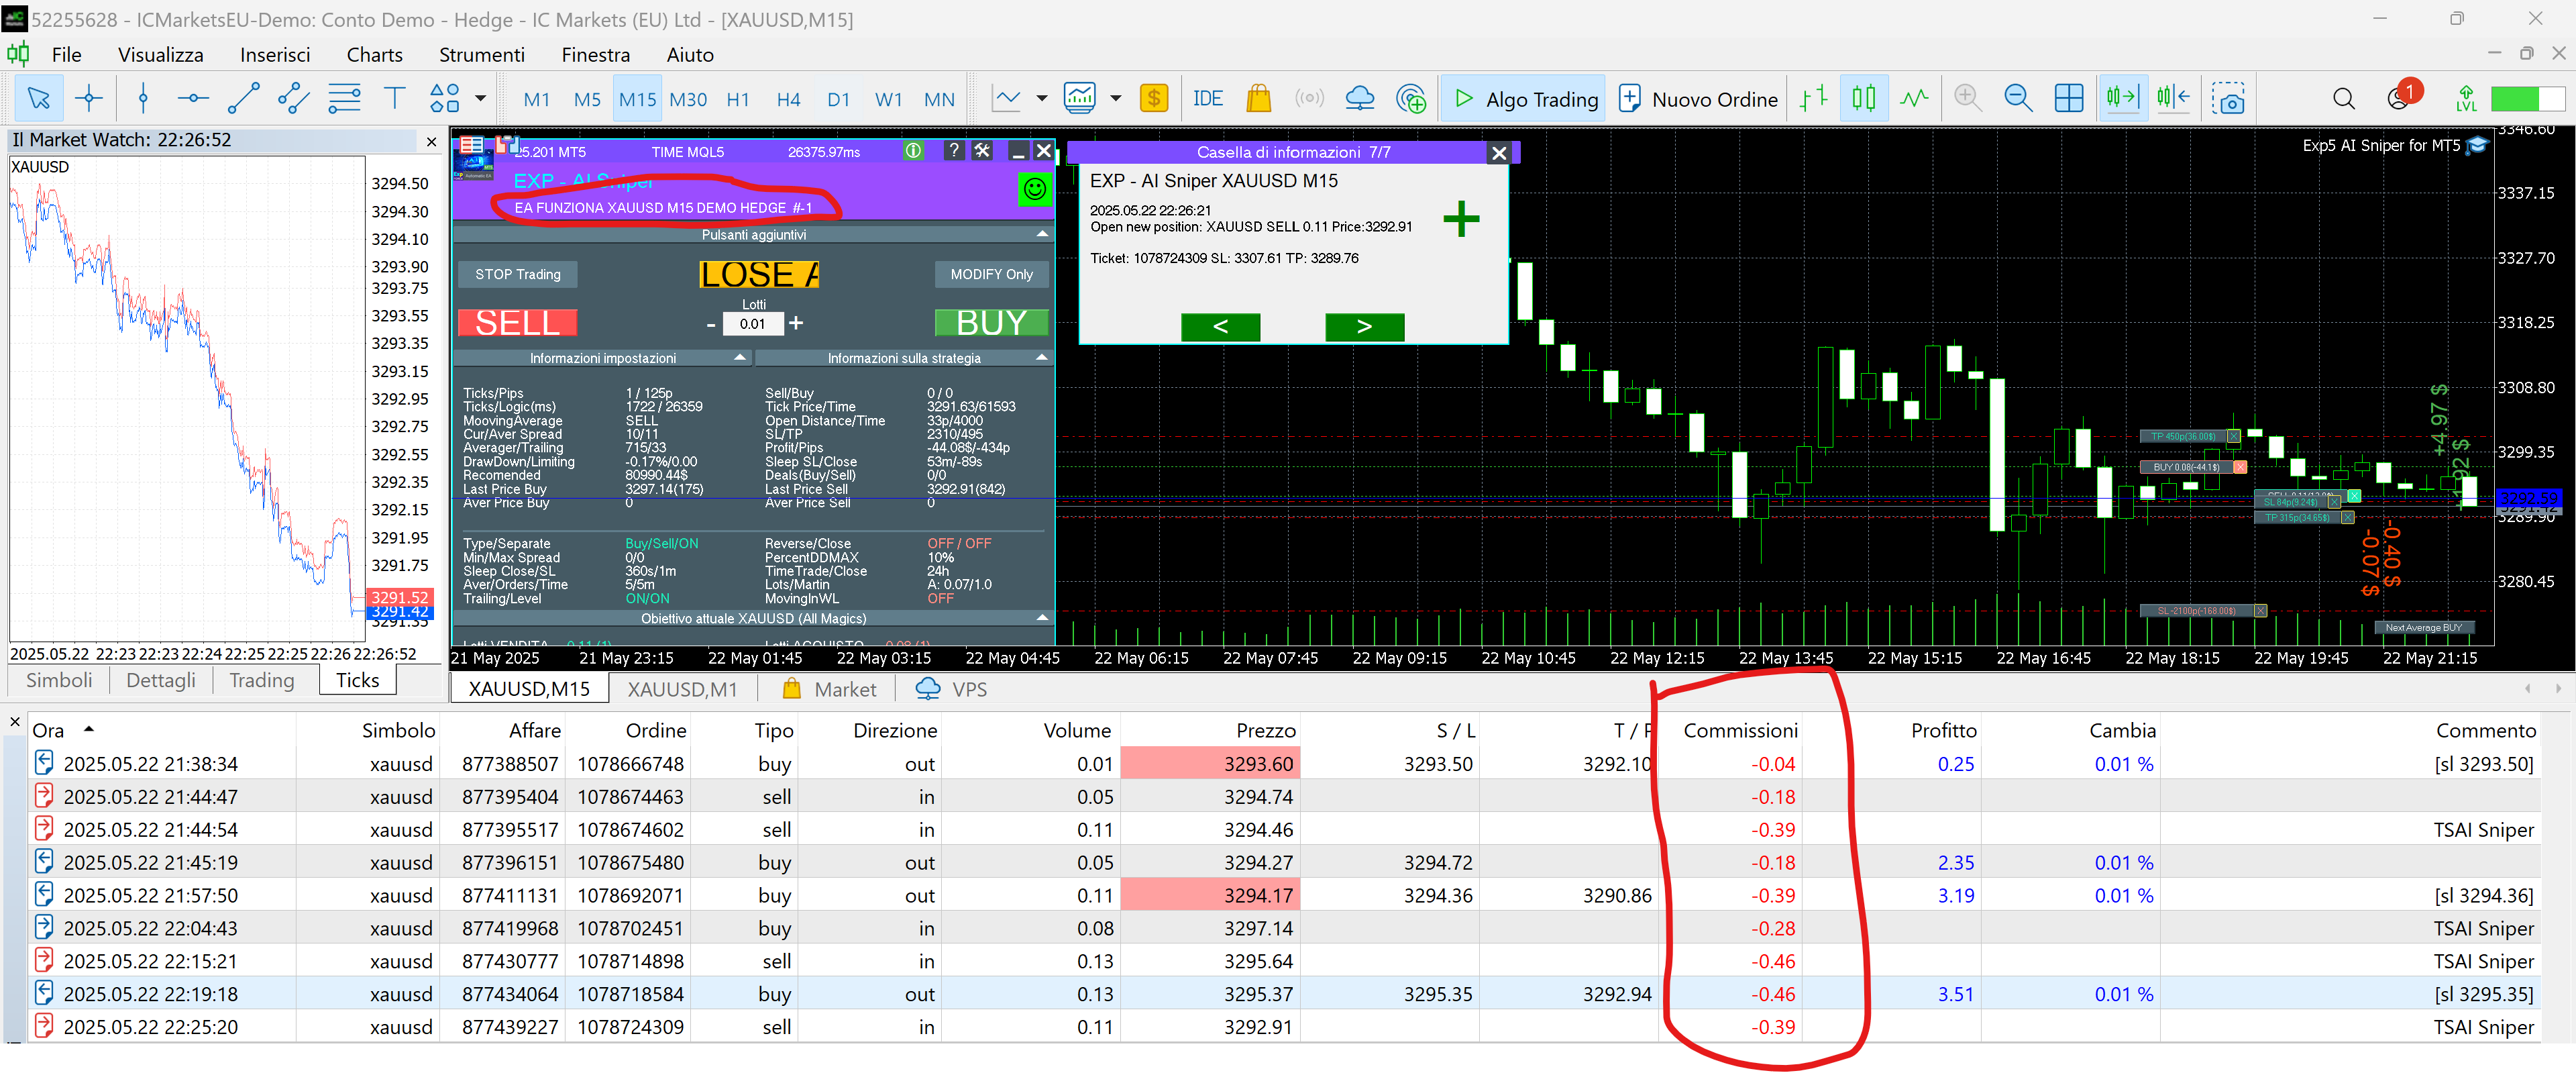The width and height of the screenshot is (2576, 1073).
Task: Close the Casella di informazioni box
Action: (1498, 152)
